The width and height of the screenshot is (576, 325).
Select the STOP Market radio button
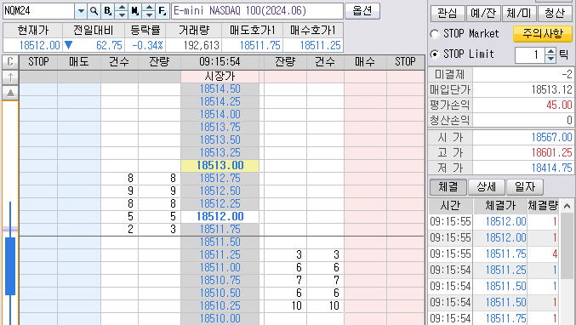click(435, 34)
